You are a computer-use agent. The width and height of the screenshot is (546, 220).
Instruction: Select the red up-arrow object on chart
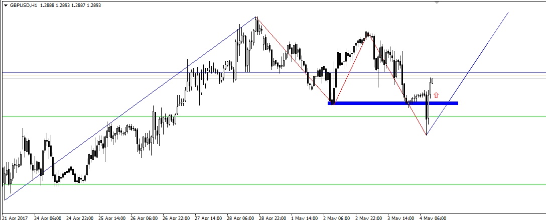point(436,95)
